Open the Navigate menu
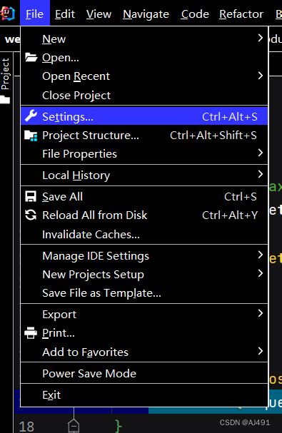The width and height of the screenshot is (282, 433). [x=146, y=14]
